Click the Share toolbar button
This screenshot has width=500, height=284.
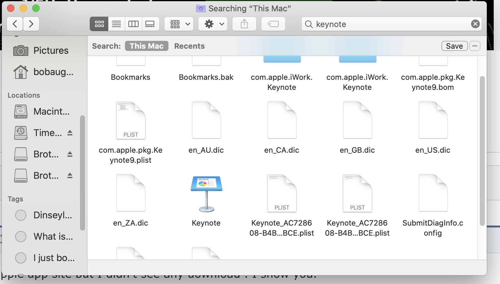244,24
